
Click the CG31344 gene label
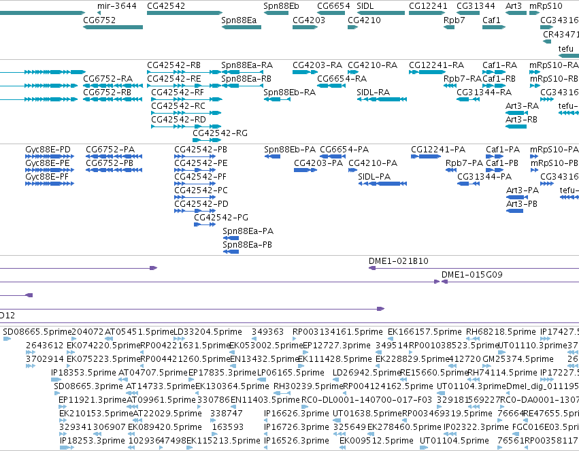[476, 6]
